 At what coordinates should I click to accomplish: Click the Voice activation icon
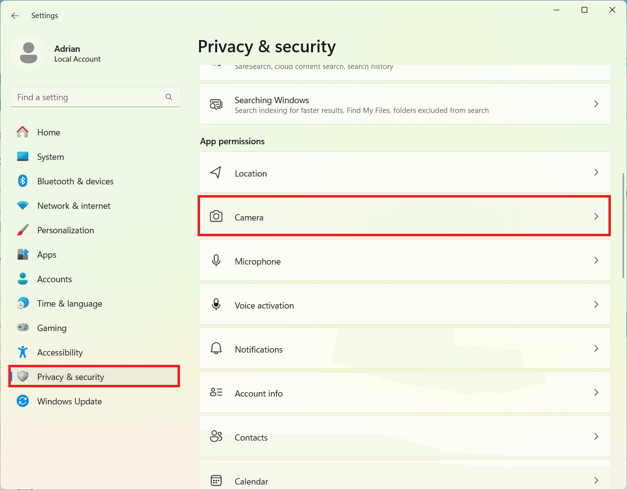click(216, 304)
